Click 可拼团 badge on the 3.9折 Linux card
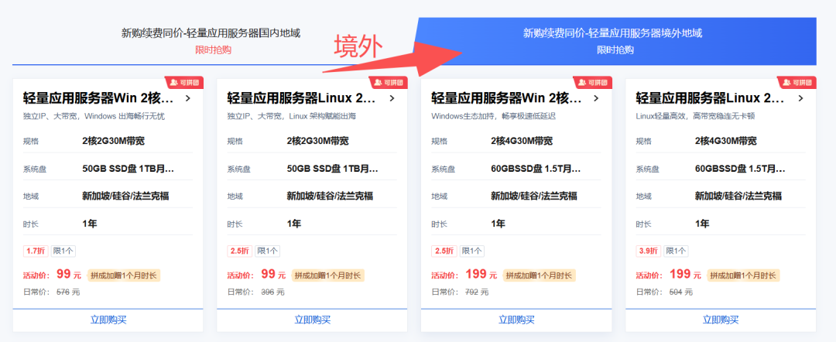This screenshot has width=836, height=342. (797, 83)
